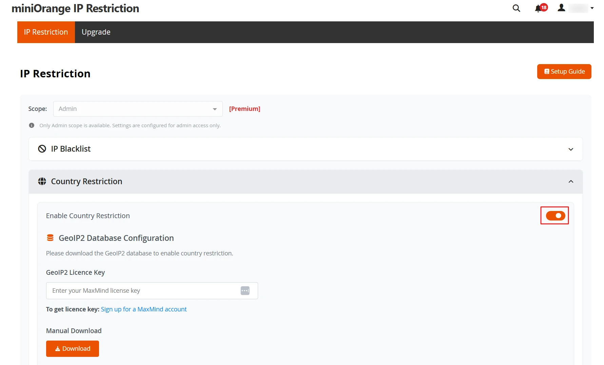This screenshot has width=604, height=365.
Task: Open the Setup Guide button
Action: point(564,72)
